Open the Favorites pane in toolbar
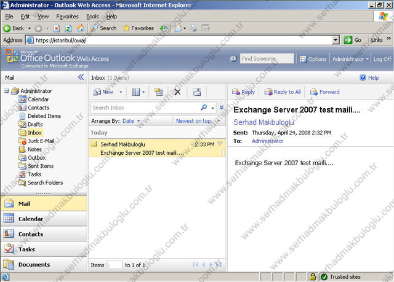 pos(138,28)
